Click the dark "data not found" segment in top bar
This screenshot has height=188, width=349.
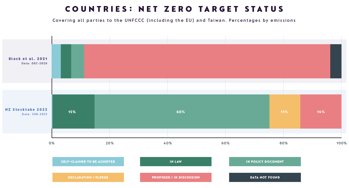tap(336, 61)
